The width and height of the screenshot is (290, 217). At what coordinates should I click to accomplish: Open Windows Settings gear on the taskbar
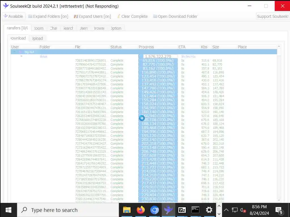click(209, 210)
